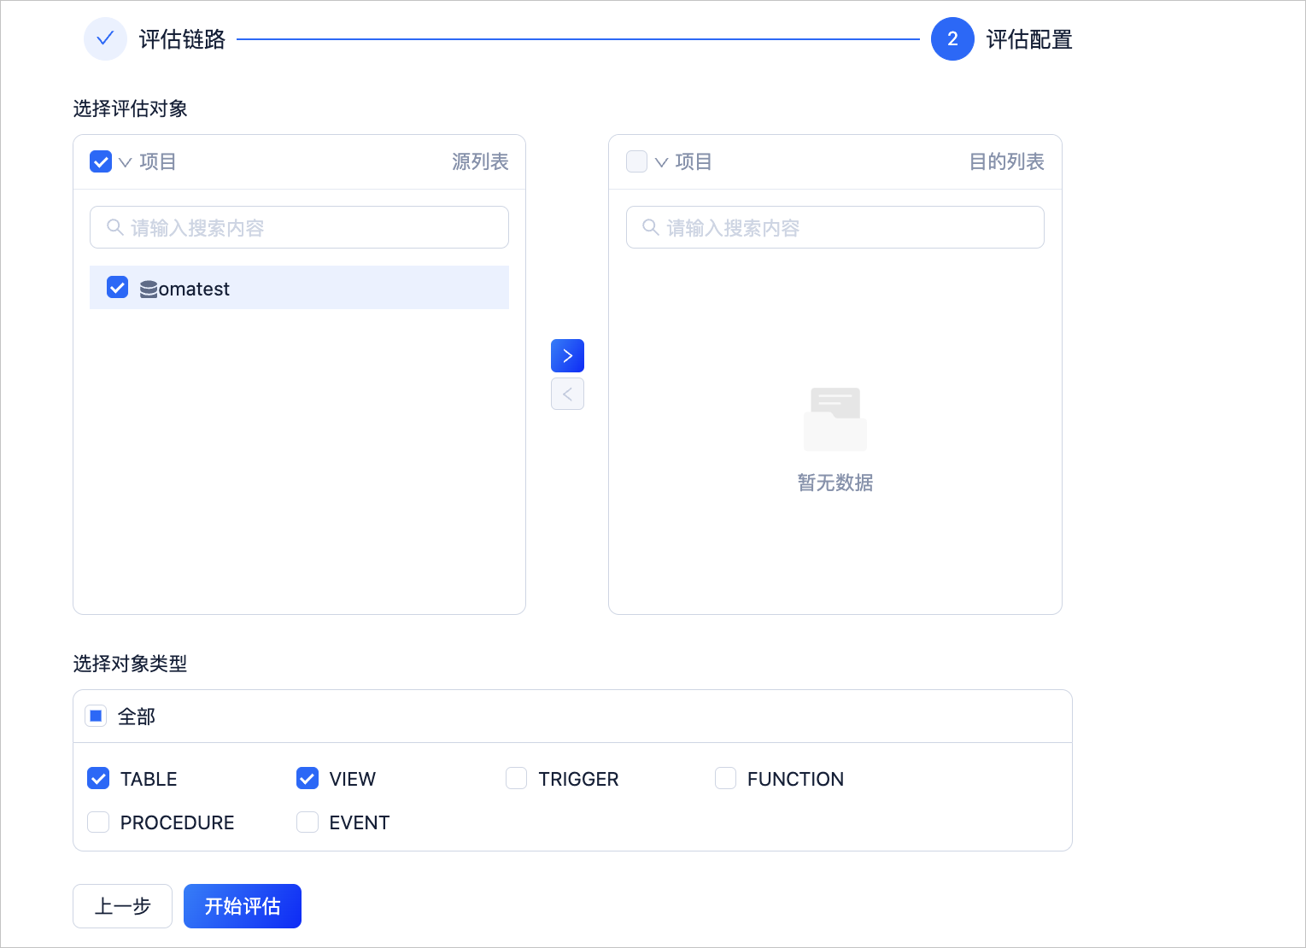Select the omatest row in source list
This screenshot has width=1306, height=948.
tap(299, 288)
